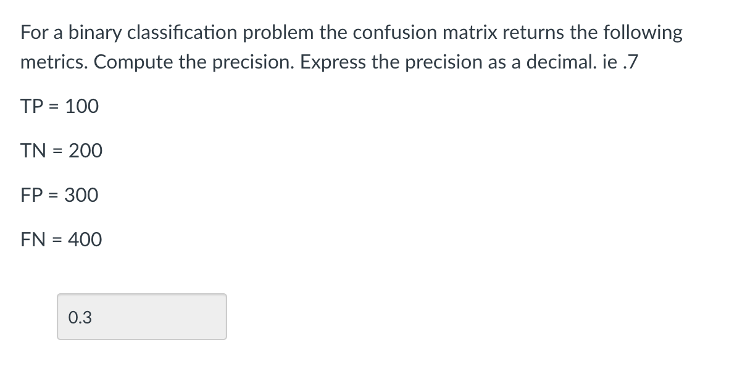Click the number 200 next to TN
The width and height of the screenshot is (737, 379).
tap(85, 150)
